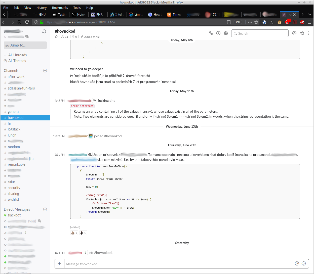
Task: Open emoji picker in message box
Action: (x=304, y=263)
